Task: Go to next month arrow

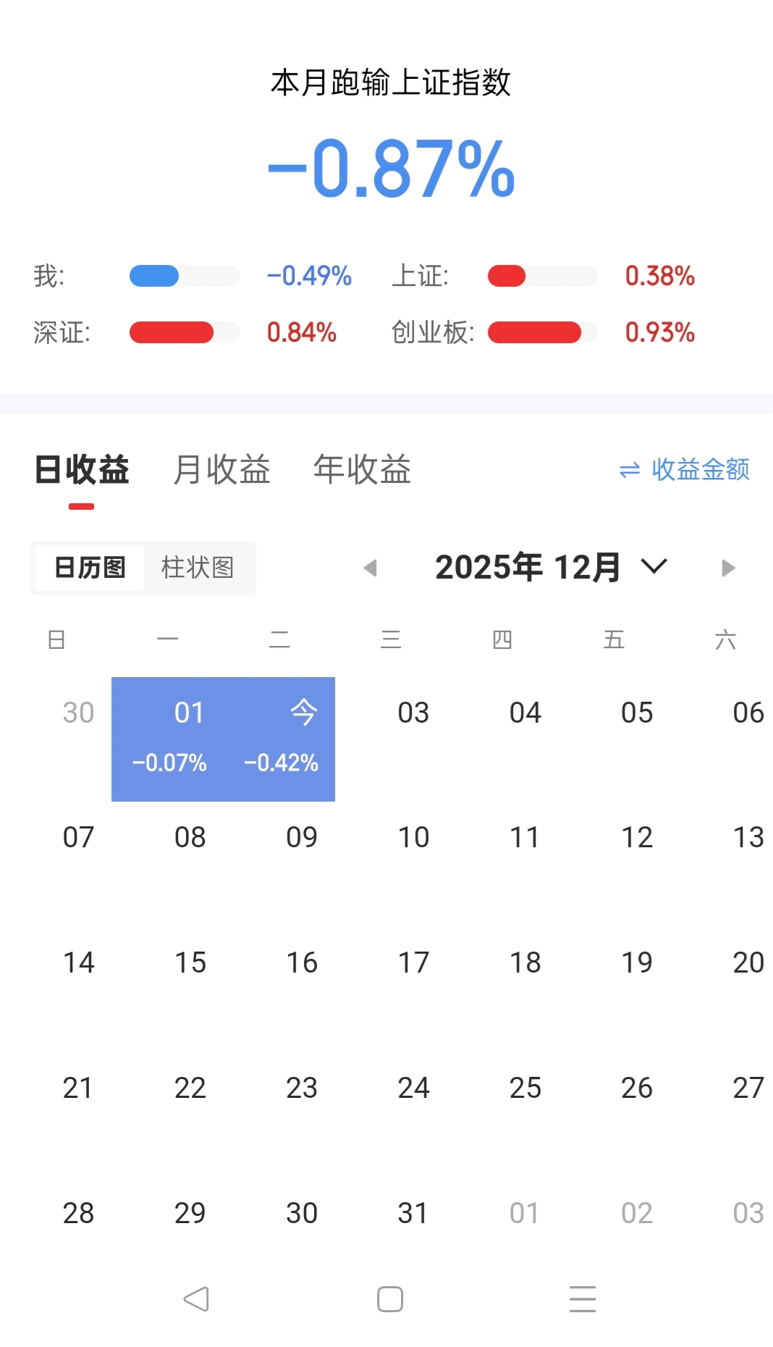Action: click(x=728, y=568)
